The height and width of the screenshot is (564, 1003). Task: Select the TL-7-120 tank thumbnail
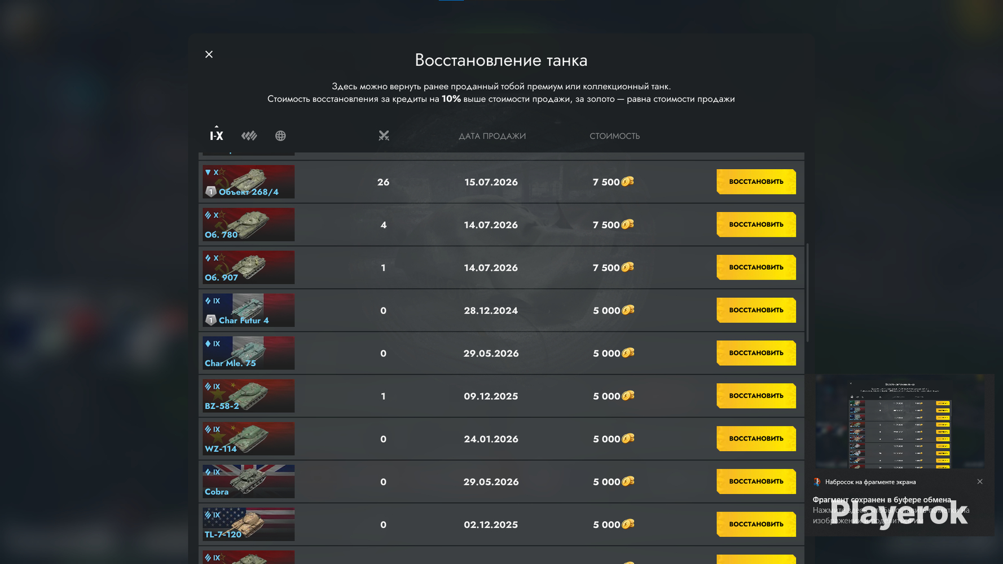click(x=249, y=525)
